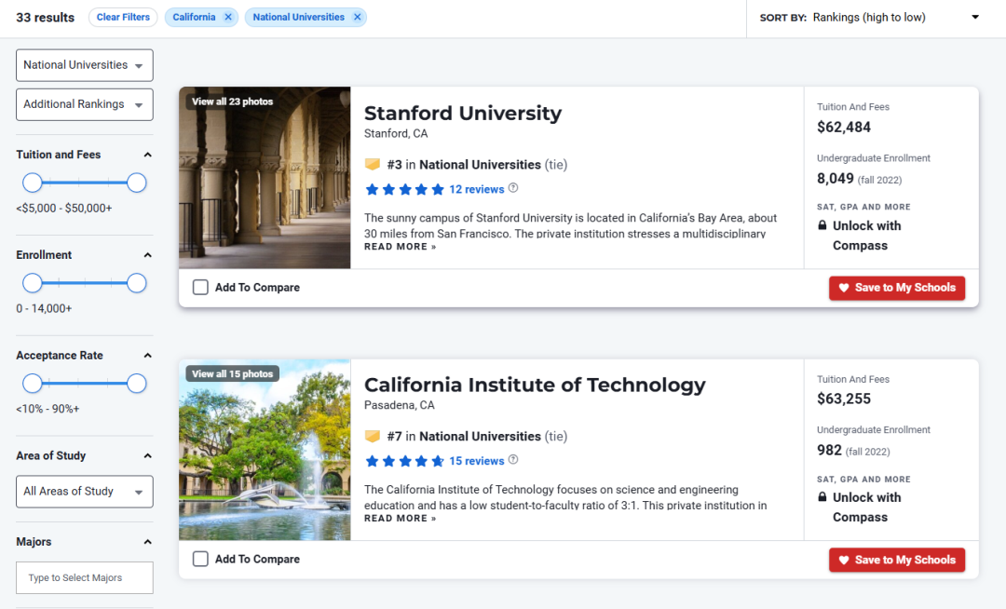This screenshot has height=609, width=1006.
Task: Remove the California filter chip
Action: tap(228, 18)
